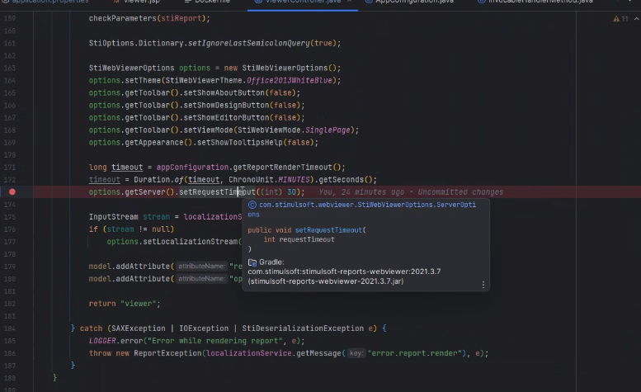Click appConfiguration on line 171

192,168
